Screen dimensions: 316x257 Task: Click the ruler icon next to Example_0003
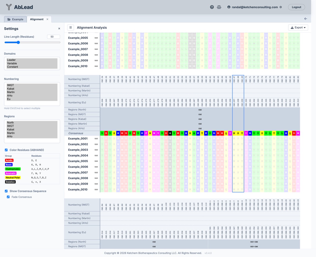(x=96, y=150)
